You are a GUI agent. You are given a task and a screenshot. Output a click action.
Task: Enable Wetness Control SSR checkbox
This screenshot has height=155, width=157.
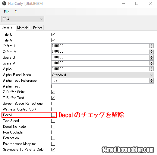pos(53,109)
